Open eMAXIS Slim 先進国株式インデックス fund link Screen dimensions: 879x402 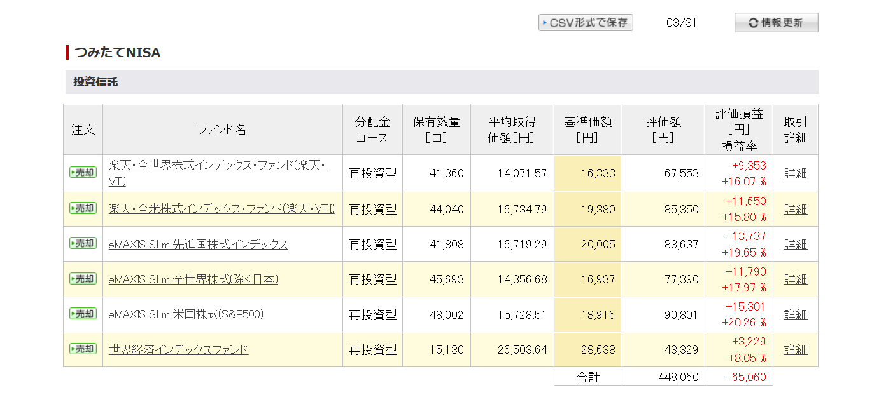pos(198,244)
